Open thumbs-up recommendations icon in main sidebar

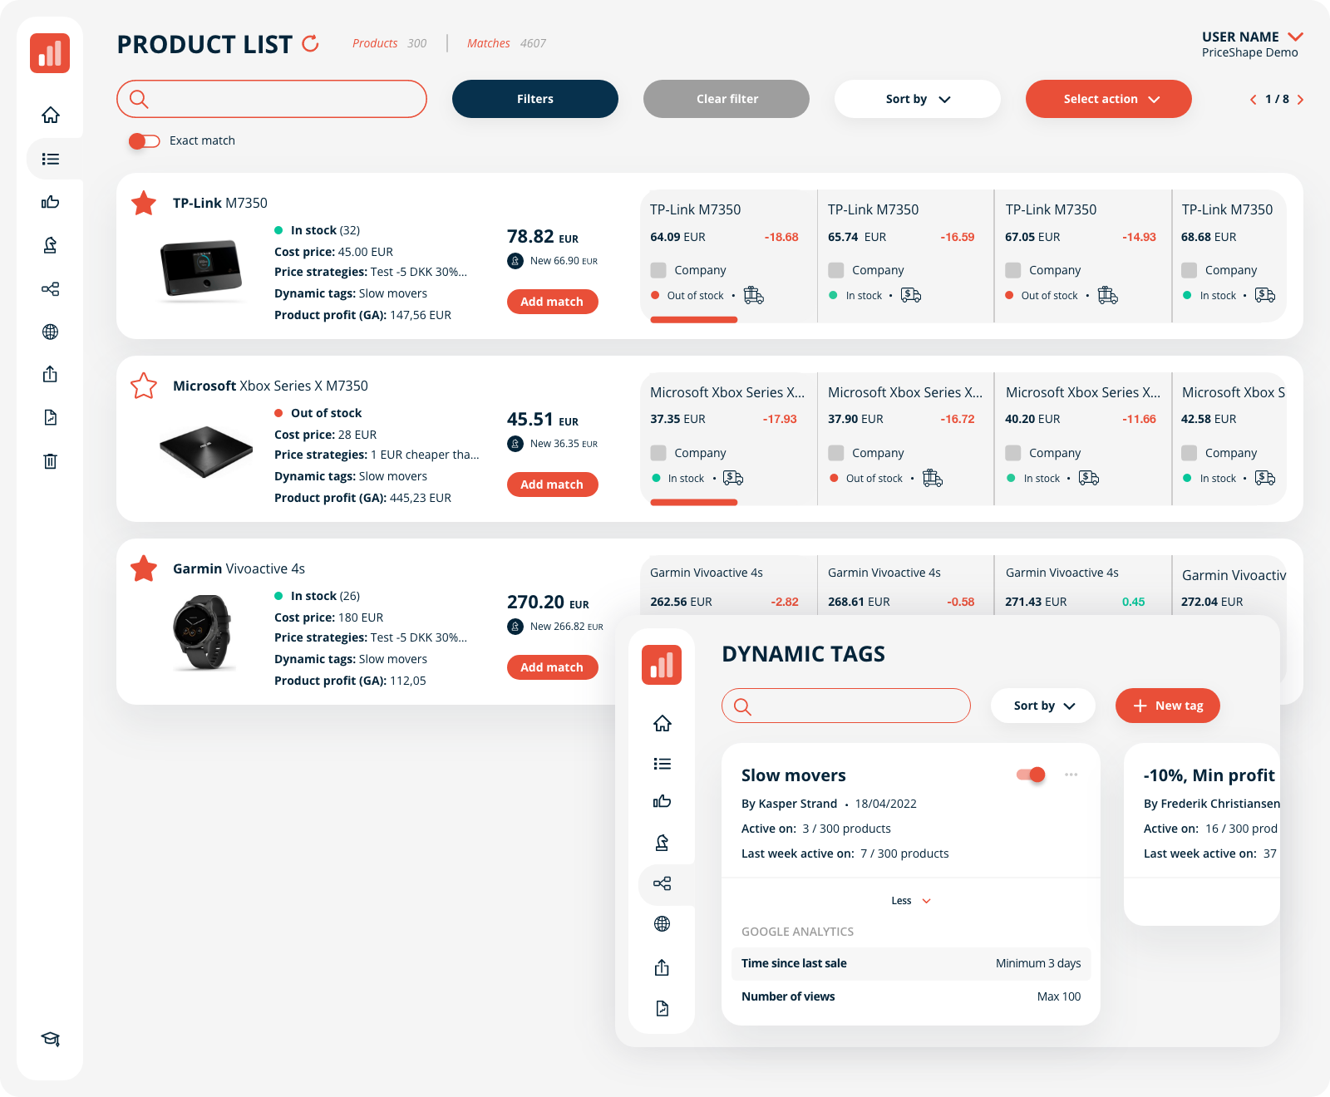pos(51,202)
